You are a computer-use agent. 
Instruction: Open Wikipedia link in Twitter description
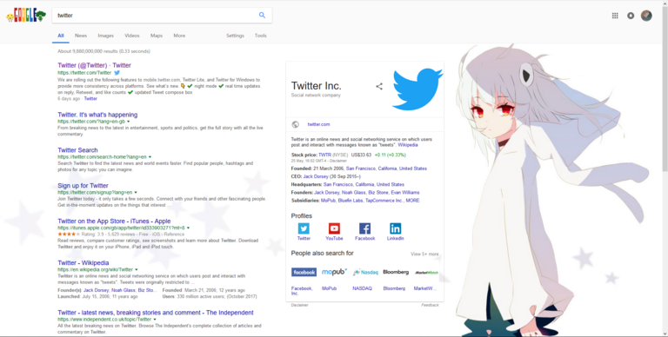(x=408, y=145)
